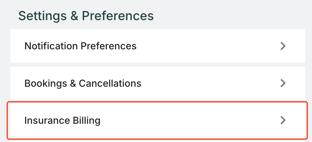
Task: Go to booking cancellation settings page
Action: coord(157,83)
